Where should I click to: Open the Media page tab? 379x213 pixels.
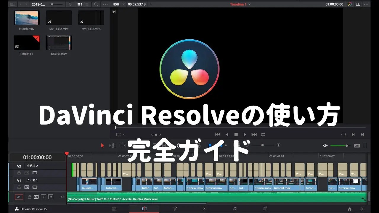pos(114,209)
